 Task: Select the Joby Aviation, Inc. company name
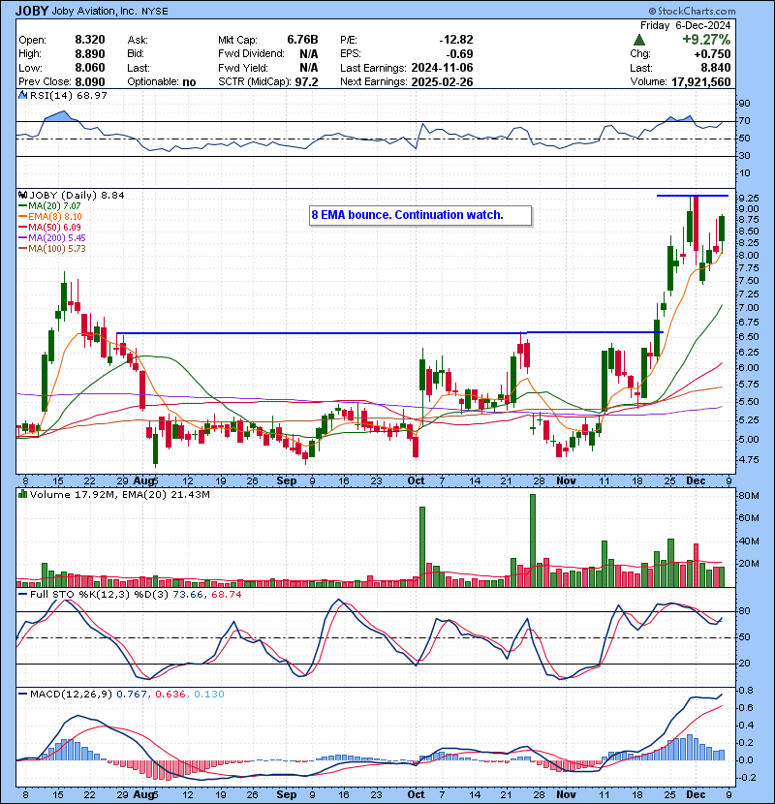point(94,12)
